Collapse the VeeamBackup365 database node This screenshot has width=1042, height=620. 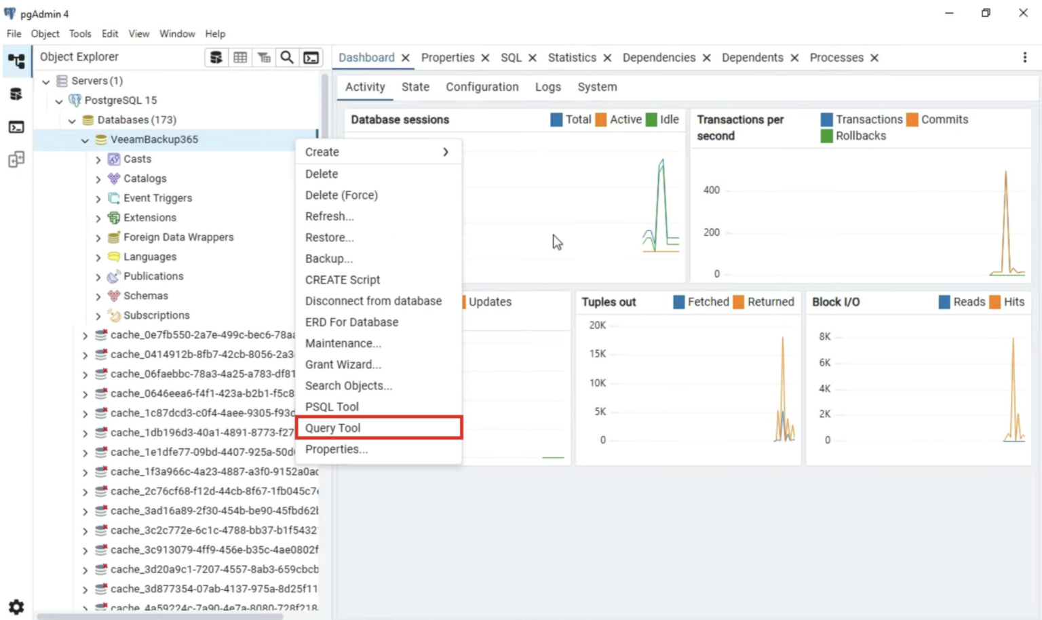[x=85, y=140]
